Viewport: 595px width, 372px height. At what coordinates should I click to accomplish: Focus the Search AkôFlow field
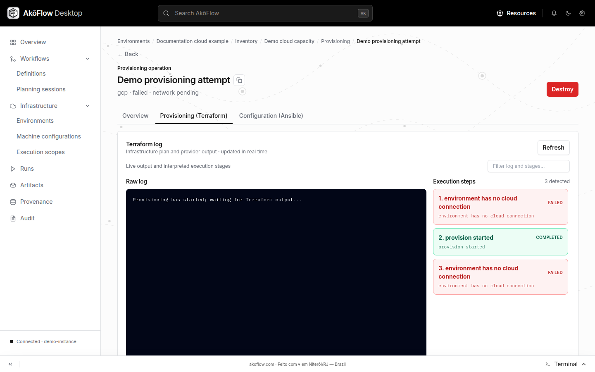(x=265, y=13)
